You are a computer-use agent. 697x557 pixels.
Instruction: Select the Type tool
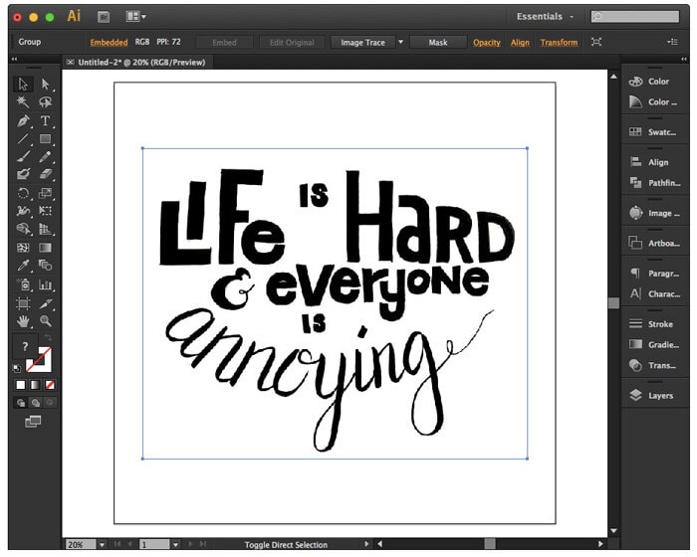click(x=45, y=120)
